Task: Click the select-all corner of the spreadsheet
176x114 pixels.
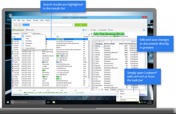Action: [94, 42]
